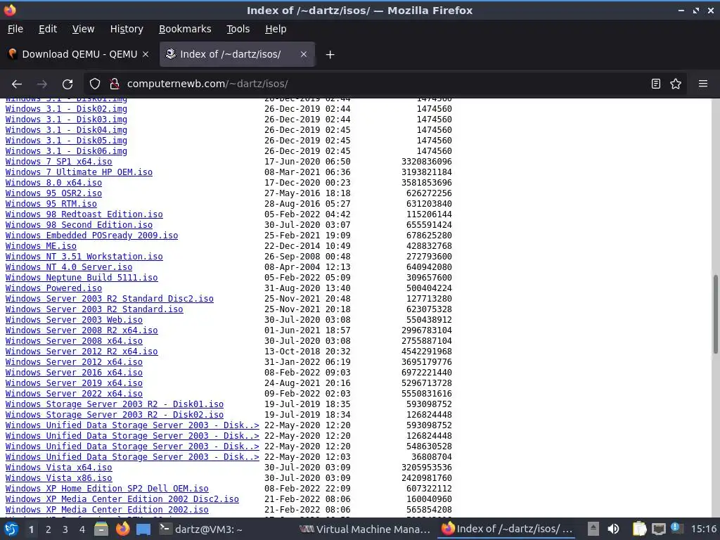Download Windows NT 4.0 Server.iso
The image size is (720, 540).
tap(69, 267)
